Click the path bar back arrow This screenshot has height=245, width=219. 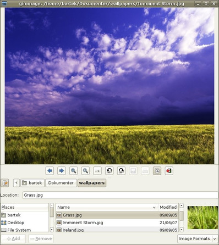click(x=17, y=183)
